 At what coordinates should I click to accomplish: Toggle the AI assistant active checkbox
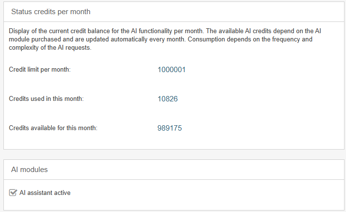tap(13, 193)
